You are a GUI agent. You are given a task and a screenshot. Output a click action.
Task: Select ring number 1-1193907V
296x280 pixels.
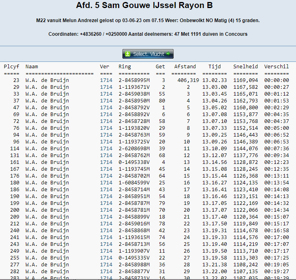(134, 251)
